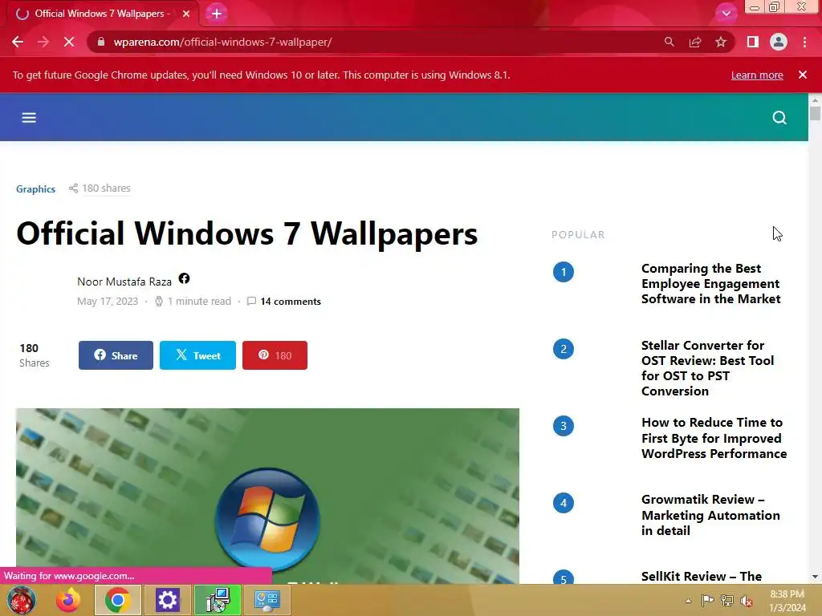Open the site hamburger menu
Viewport: 822px width, 616px height.
[x=29, y=117]
